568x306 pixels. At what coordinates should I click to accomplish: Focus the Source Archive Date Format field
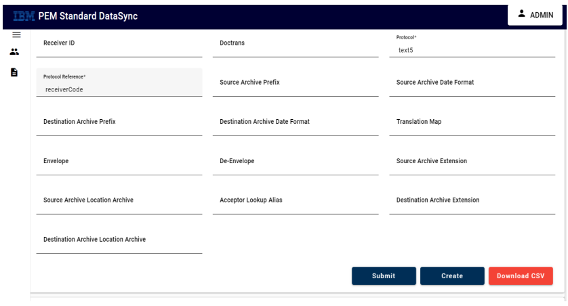[472, 83]
